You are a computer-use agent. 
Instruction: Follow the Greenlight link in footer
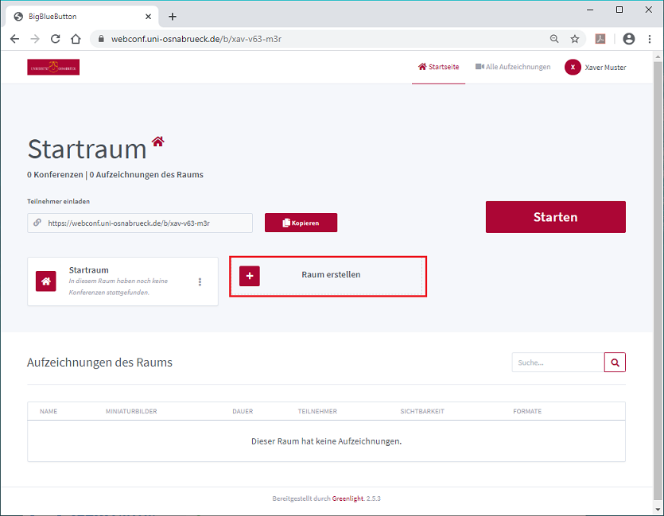pos(348,499)
